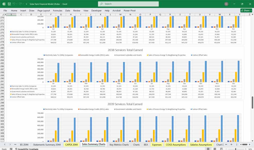Click in the Search box
The width and height of the screenshot is (254, 150).
point(128,4)
